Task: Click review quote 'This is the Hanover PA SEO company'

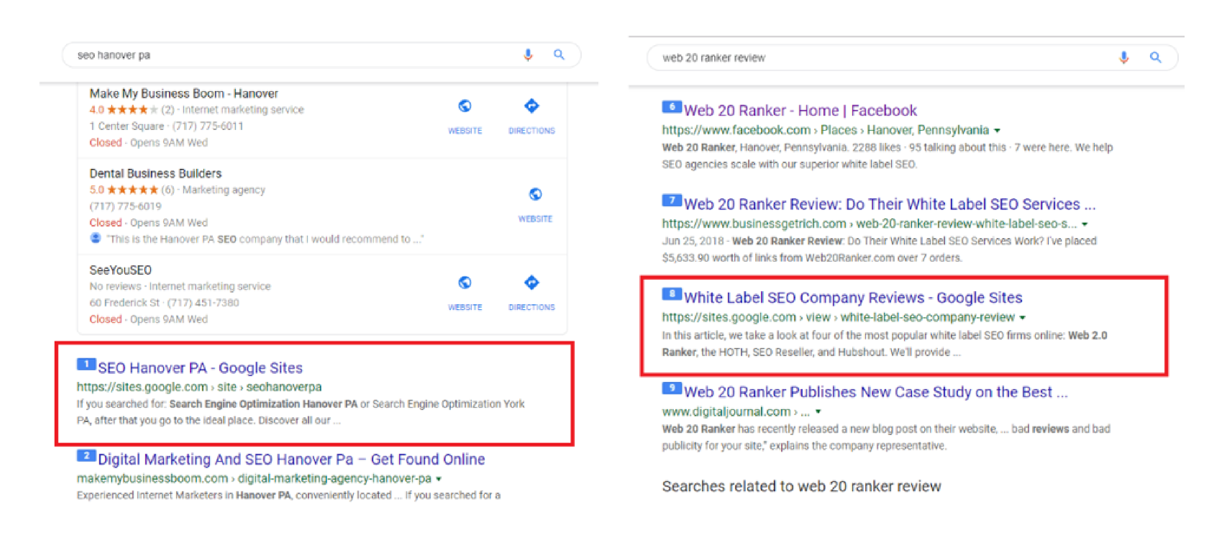Action: click(x=265, y=239)
